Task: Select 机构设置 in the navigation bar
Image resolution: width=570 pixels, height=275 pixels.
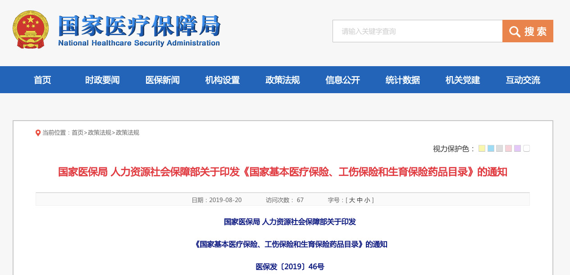Action: 223,80
